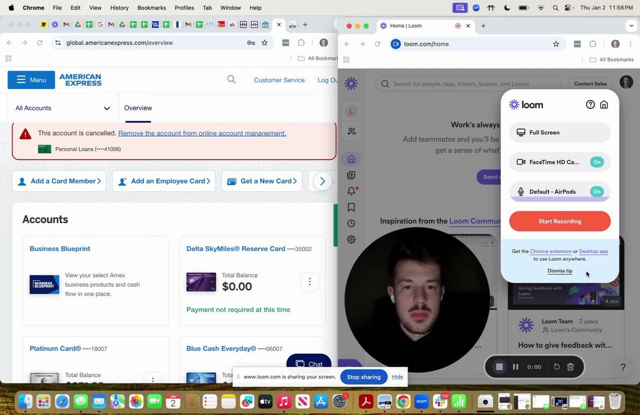Hide the screen sharing notification bar
Viewport: 640px width, 415px height.
(397, 377)
